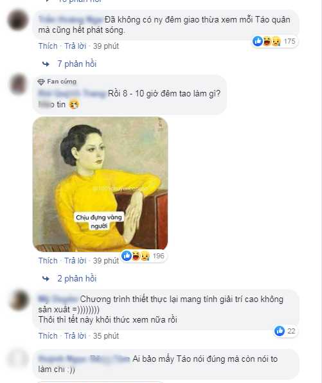
Task: Expand the 2 phản hồi replies
Action: click(76, 279)
